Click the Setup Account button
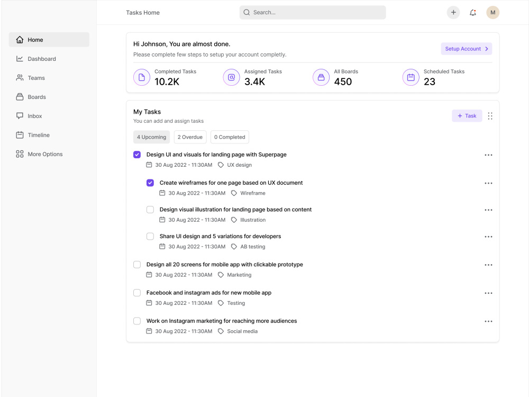 click(466, 49)
